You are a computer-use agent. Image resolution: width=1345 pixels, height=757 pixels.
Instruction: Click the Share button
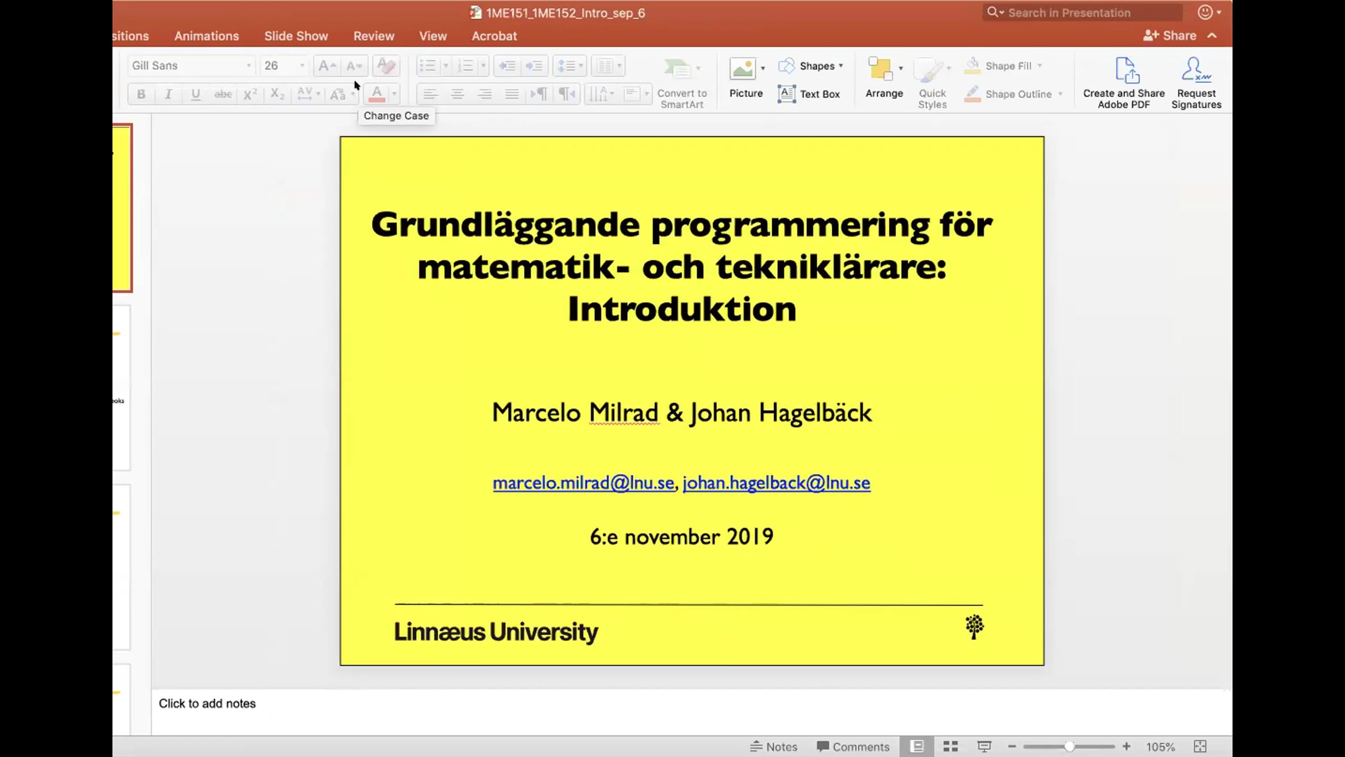[1170, 35]
